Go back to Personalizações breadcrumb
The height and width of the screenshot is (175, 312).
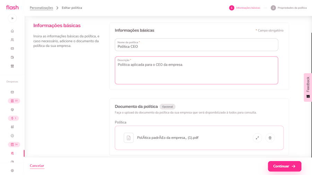pyautogui.click(x=41, y=8)
